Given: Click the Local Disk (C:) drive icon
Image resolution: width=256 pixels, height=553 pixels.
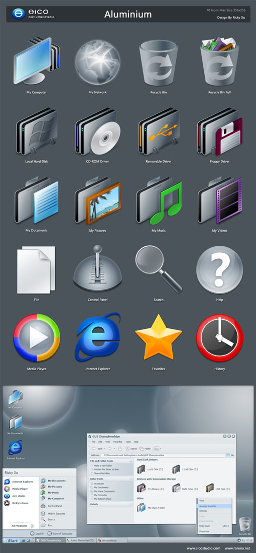Looking at the screenshot, I should 141,469.
